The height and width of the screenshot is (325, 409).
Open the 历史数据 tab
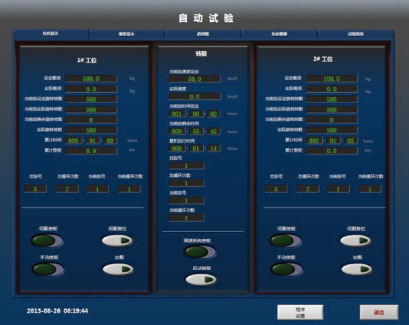tap(279, 34)
